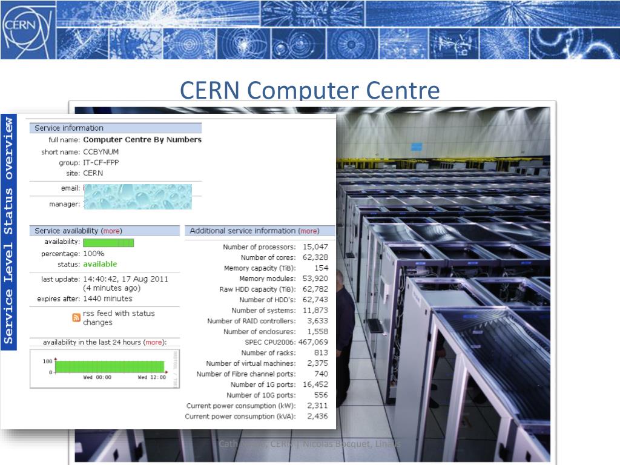Select the Memory modules value 53,920
The width and height of the screenshot is (620, 465).
tap(315, 279)
